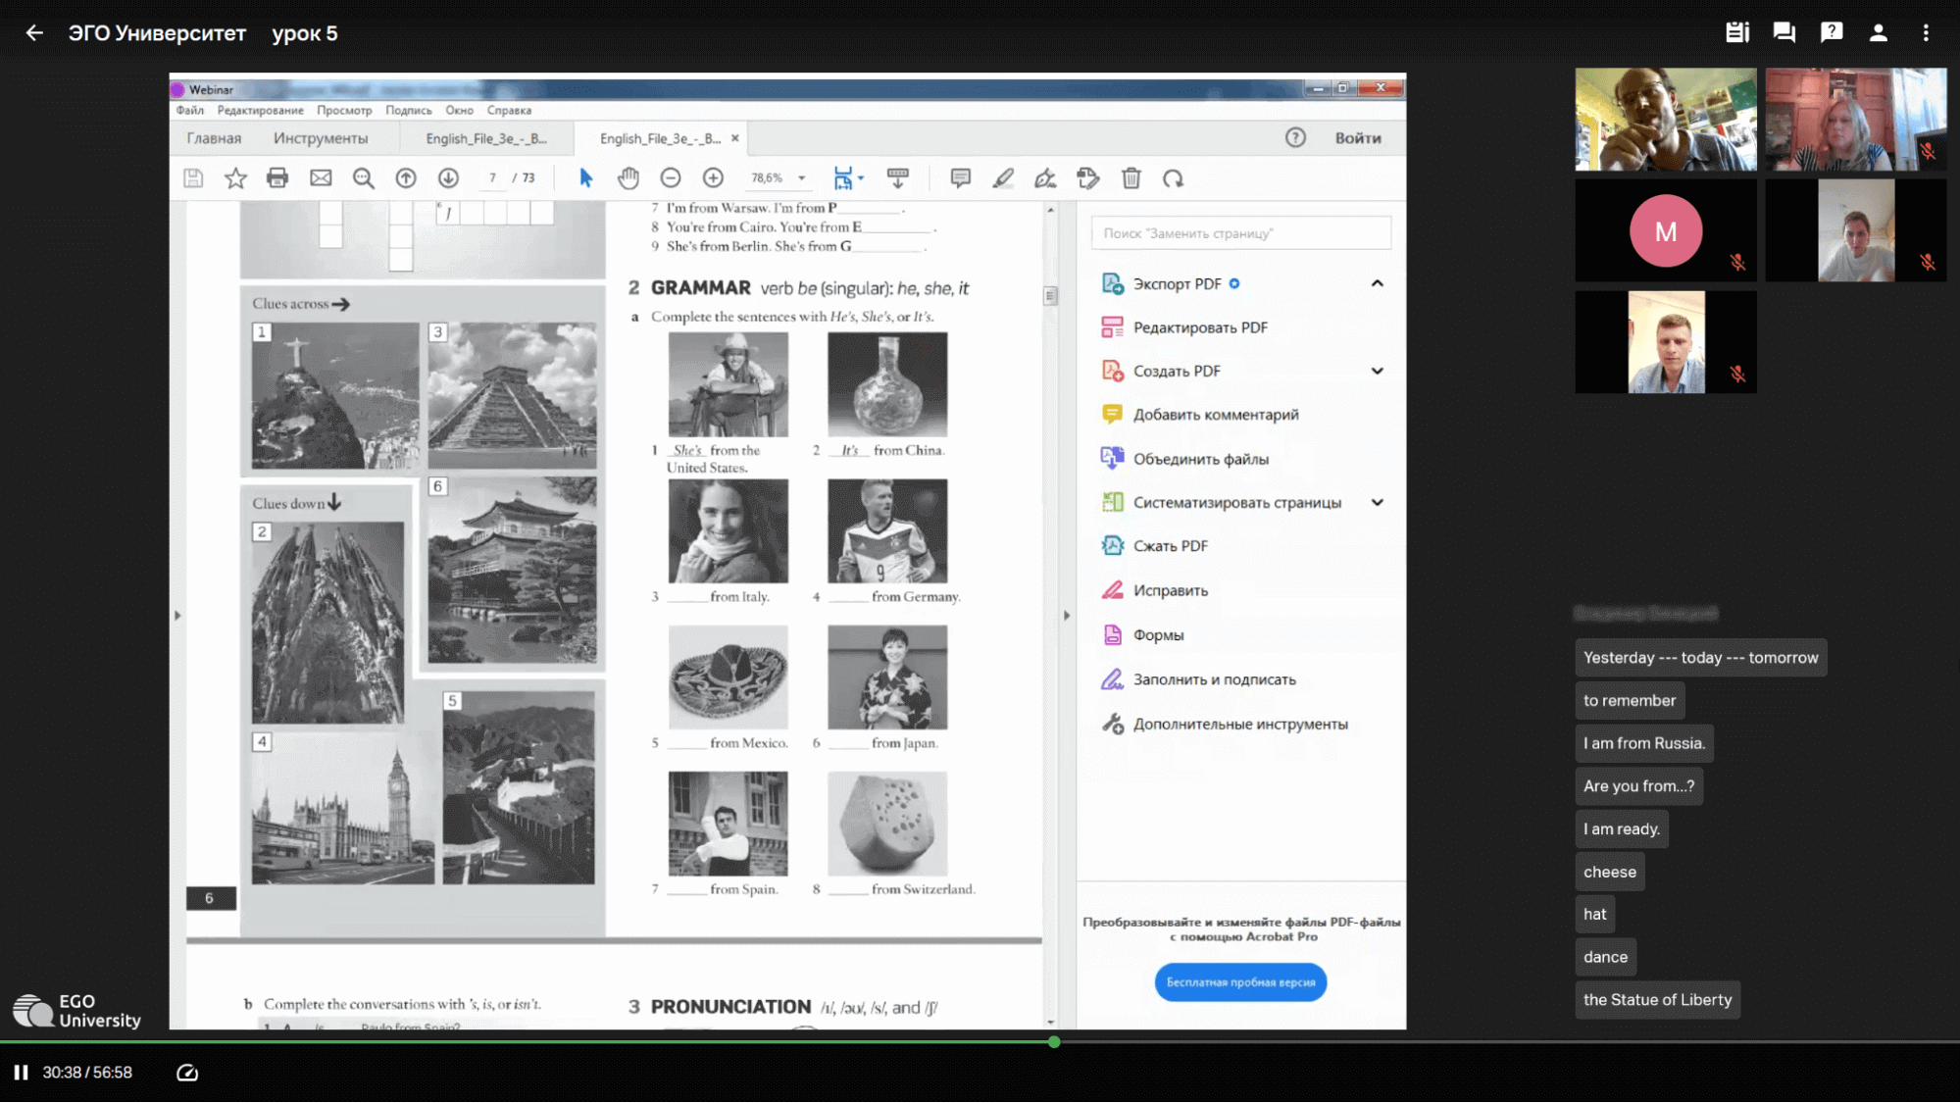Click the tools search field Поиск
1960x1103 pixels.
click(x=1240, y=233)
